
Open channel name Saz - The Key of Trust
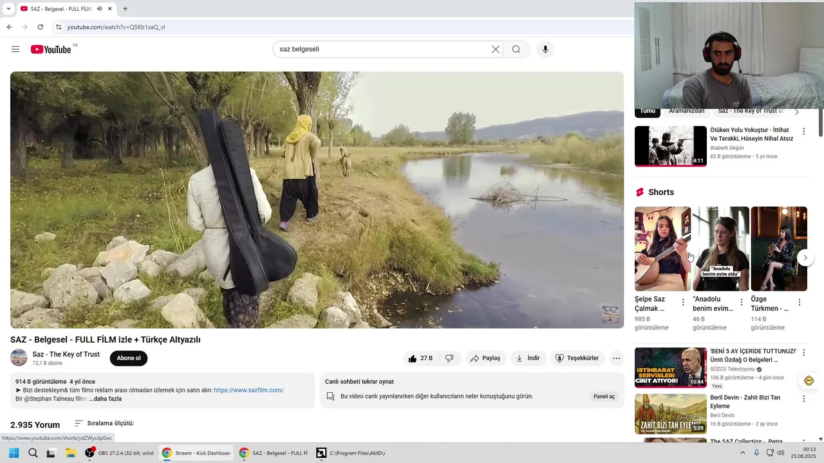(x=66, y=354)
